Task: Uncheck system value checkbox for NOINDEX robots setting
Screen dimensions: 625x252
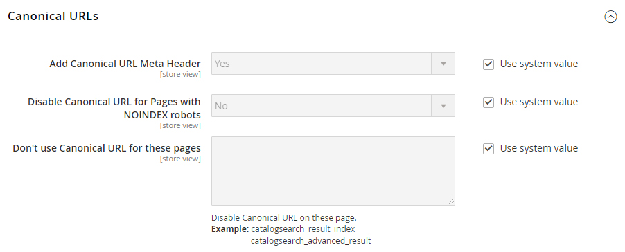Action: click(x=488, y=102)
